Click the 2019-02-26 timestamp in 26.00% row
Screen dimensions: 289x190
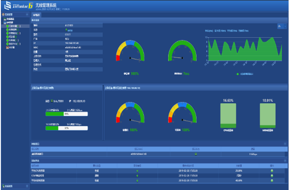(x=188, y=171)
